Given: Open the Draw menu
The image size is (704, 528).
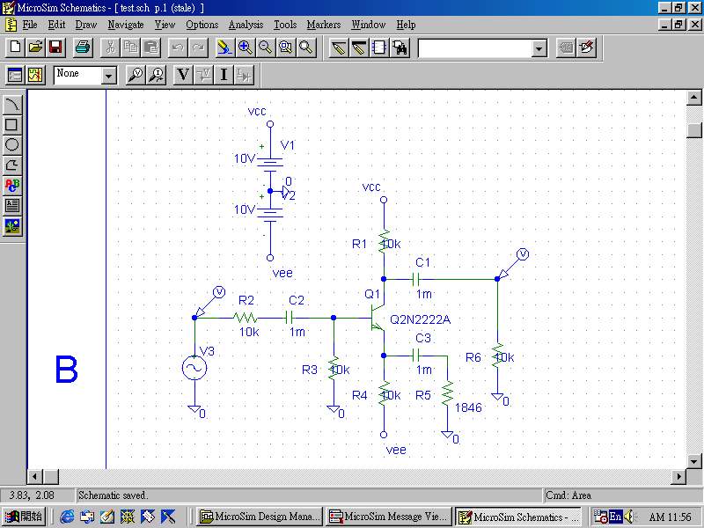Looking at the screenshot, I should [x=85, y=25].
